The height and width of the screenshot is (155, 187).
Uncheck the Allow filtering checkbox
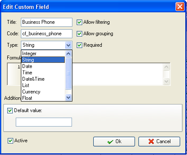[79, 22]
